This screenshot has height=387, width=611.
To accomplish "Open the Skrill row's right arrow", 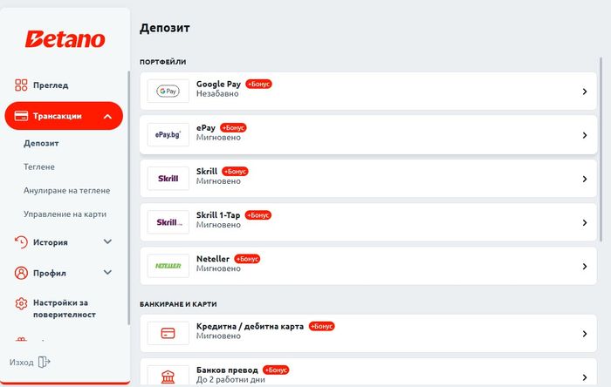I will click(x=585, y=179).
